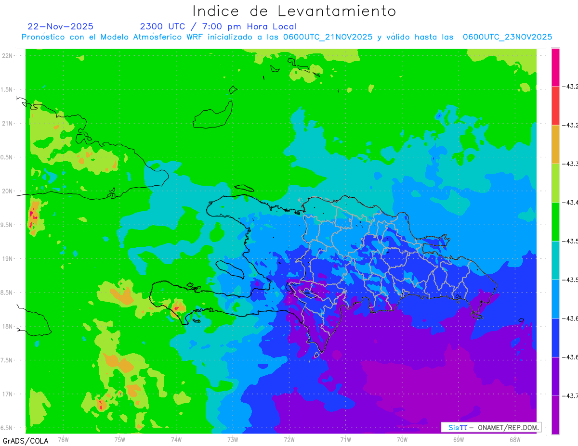Click the "21N" latitude label
578x446 pixels.
tap(8, 123)
